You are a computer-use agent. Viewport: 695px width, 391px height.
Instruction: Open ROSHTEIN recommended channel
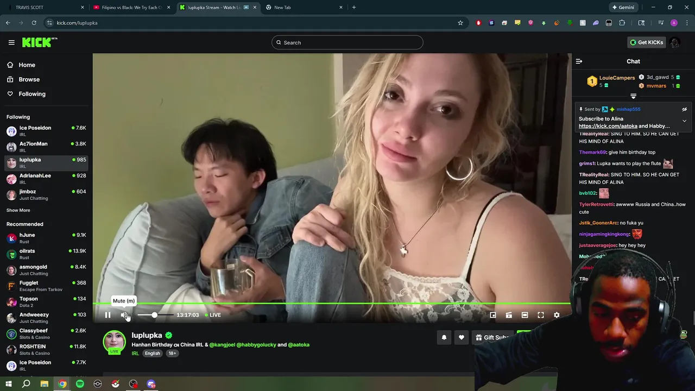(46, 349)
